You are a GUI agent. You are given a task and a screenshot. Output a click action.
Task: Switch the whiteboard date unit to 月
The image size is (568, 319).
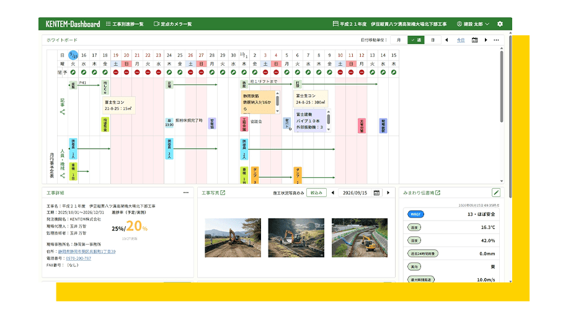coord(399,40)
